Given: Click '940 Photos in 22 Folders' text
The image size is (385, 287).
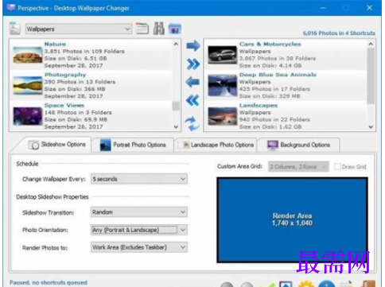Looking at the screenshot, I should tap(274, 119).
